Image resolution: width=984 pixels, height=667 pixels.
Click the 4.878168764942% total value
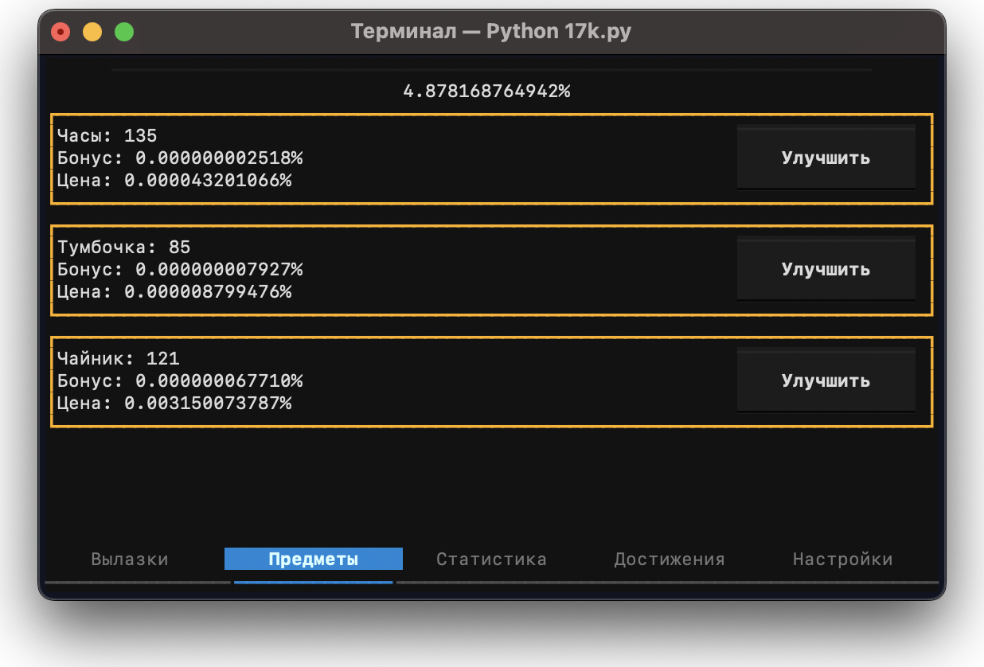[x=486, y=91]
